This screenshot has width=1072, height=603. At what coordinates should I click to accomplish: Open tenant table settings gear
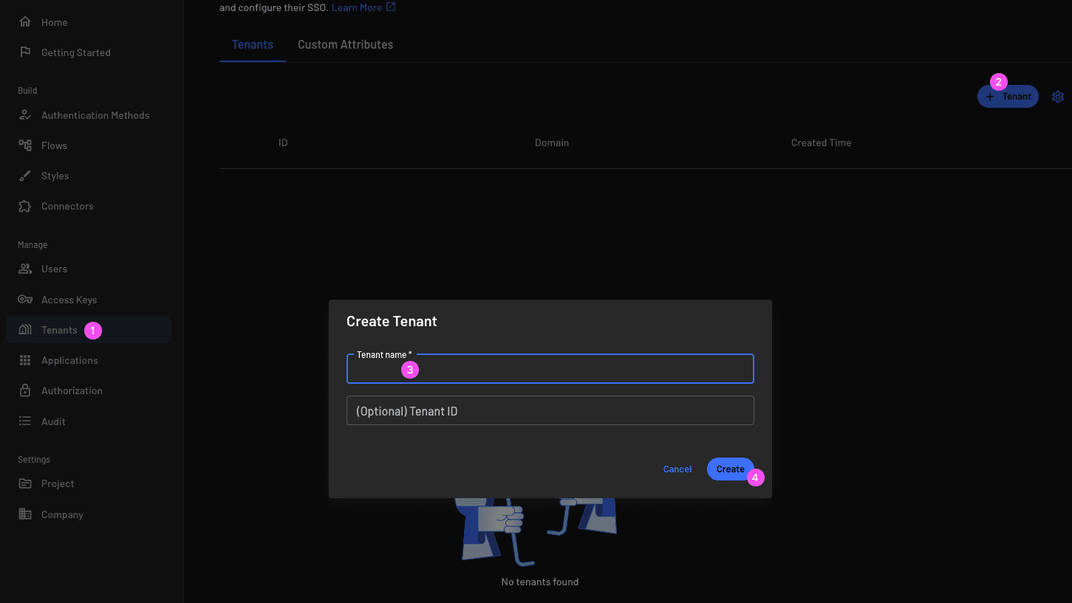point(1057,96)
